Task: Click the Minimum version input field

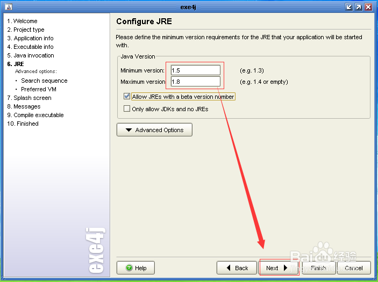Action: [x=196, y=70]
